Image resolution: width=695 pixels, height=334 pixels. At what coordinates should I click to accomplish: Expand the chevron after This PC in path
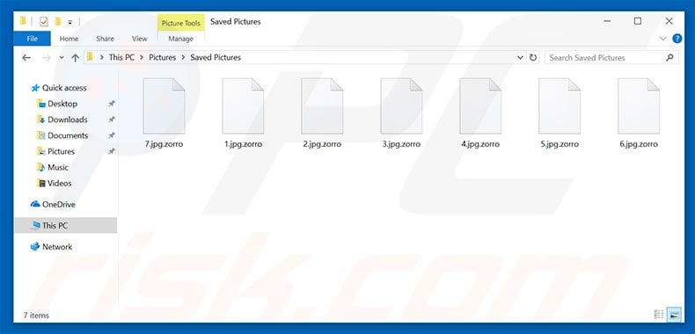click(142, 58)
